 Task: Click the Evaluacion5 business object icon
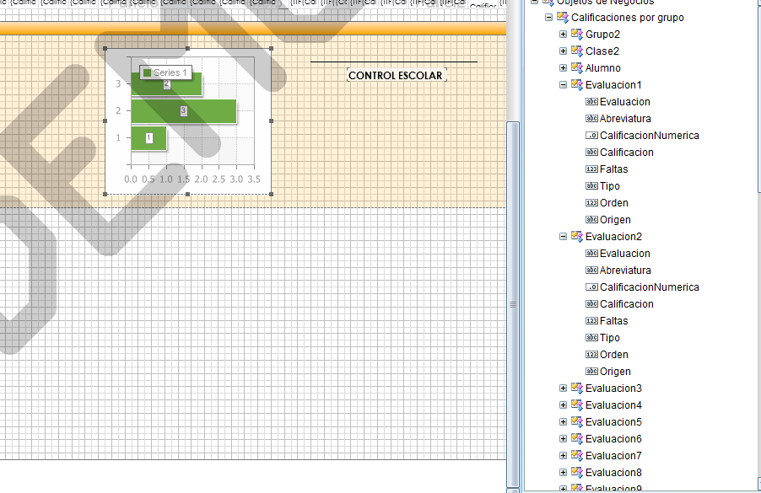[577, 421]
